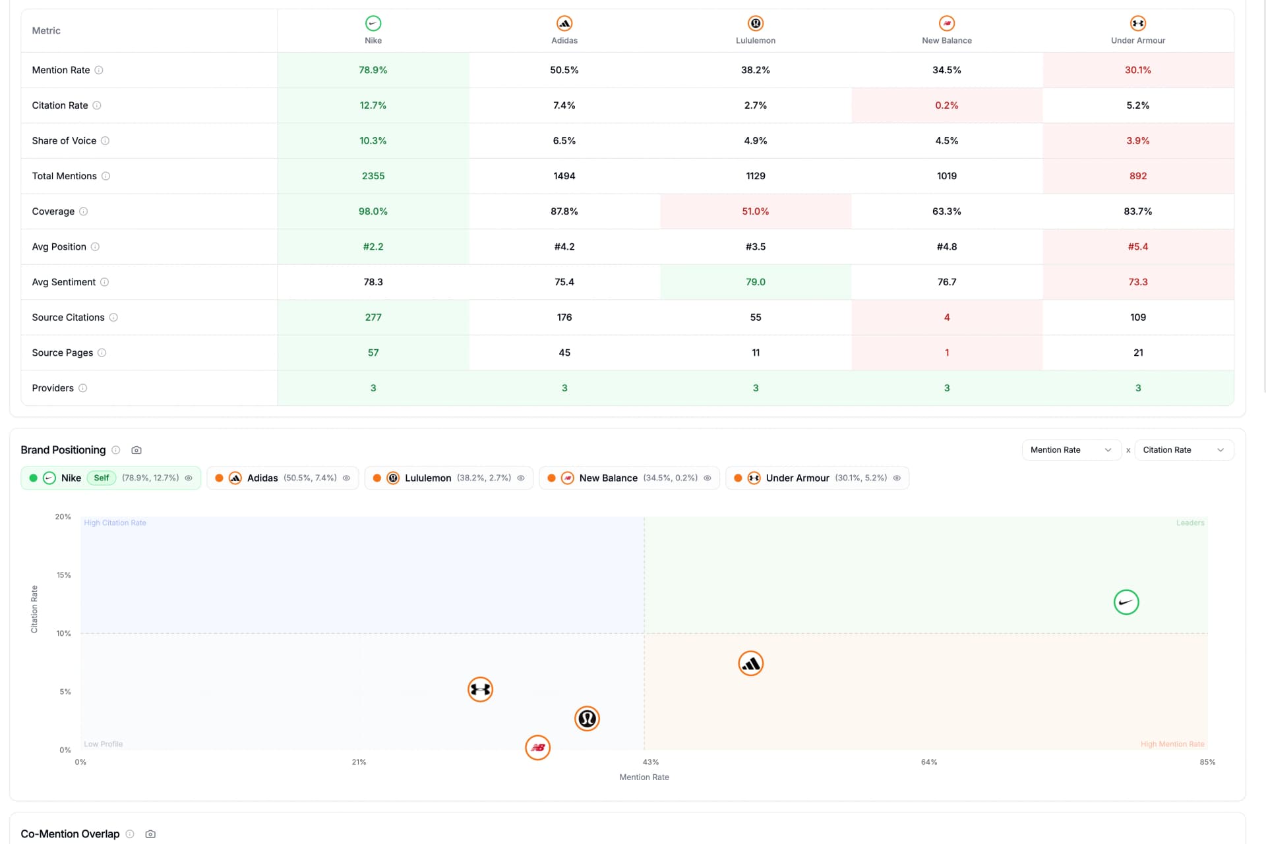The image size is (1266, 844).
Task: Click the Leaders quadrant label
Action: [1190, 523]
